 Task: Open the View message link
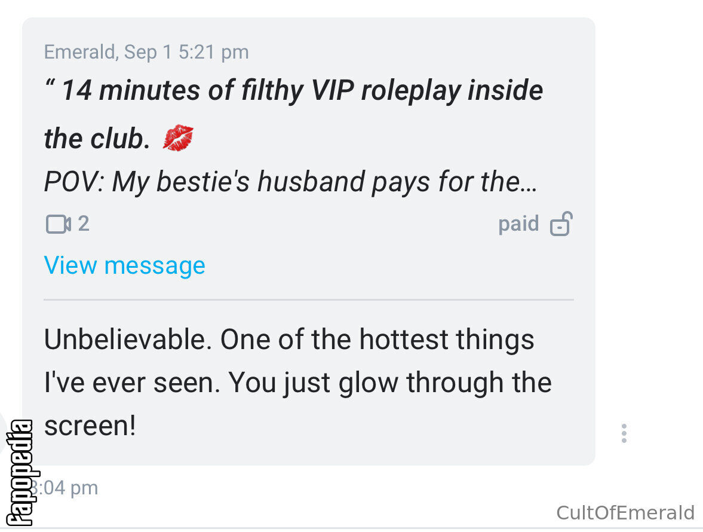(x=125, y=265)
